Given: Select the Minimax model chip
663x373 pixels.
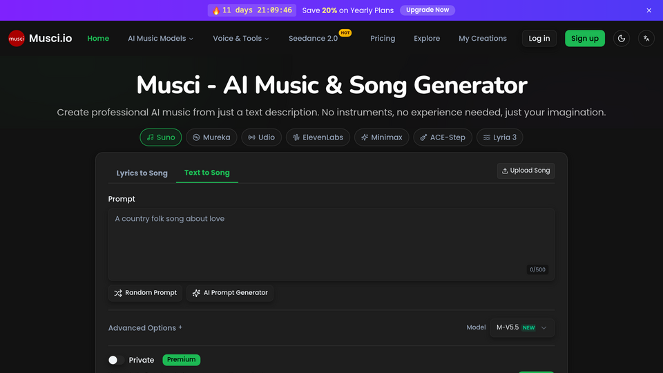Looking at the screenshot, I should click(x=381, y=137).
